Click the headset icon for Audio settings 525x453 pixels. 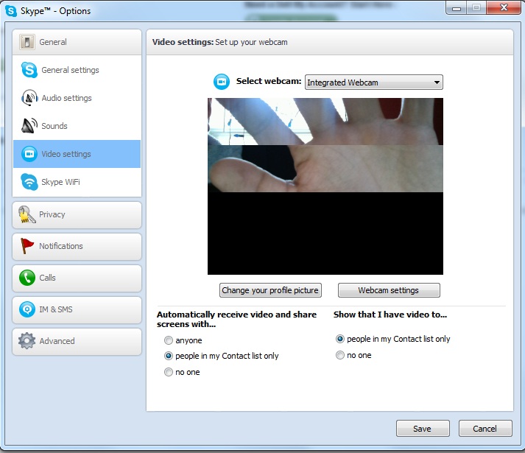point(29,98)
